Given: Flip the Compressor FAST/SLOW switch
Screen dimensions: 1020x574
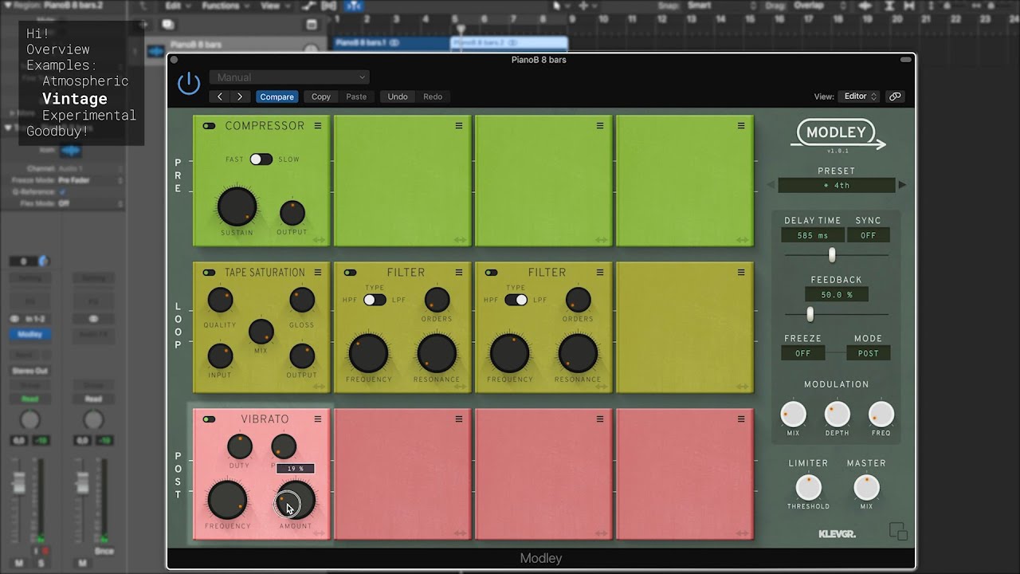Looking at the screenshot, I should coord(261,159).
